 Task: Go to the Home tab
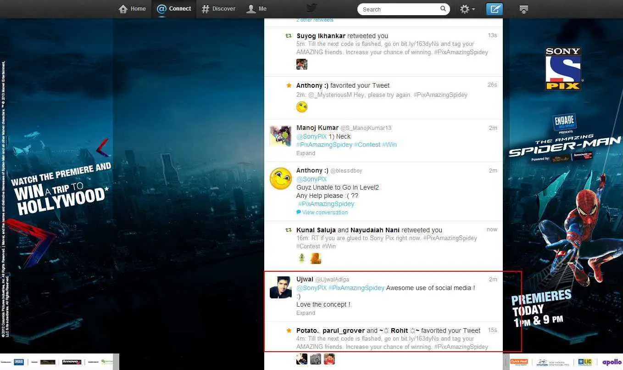point(132,9)
